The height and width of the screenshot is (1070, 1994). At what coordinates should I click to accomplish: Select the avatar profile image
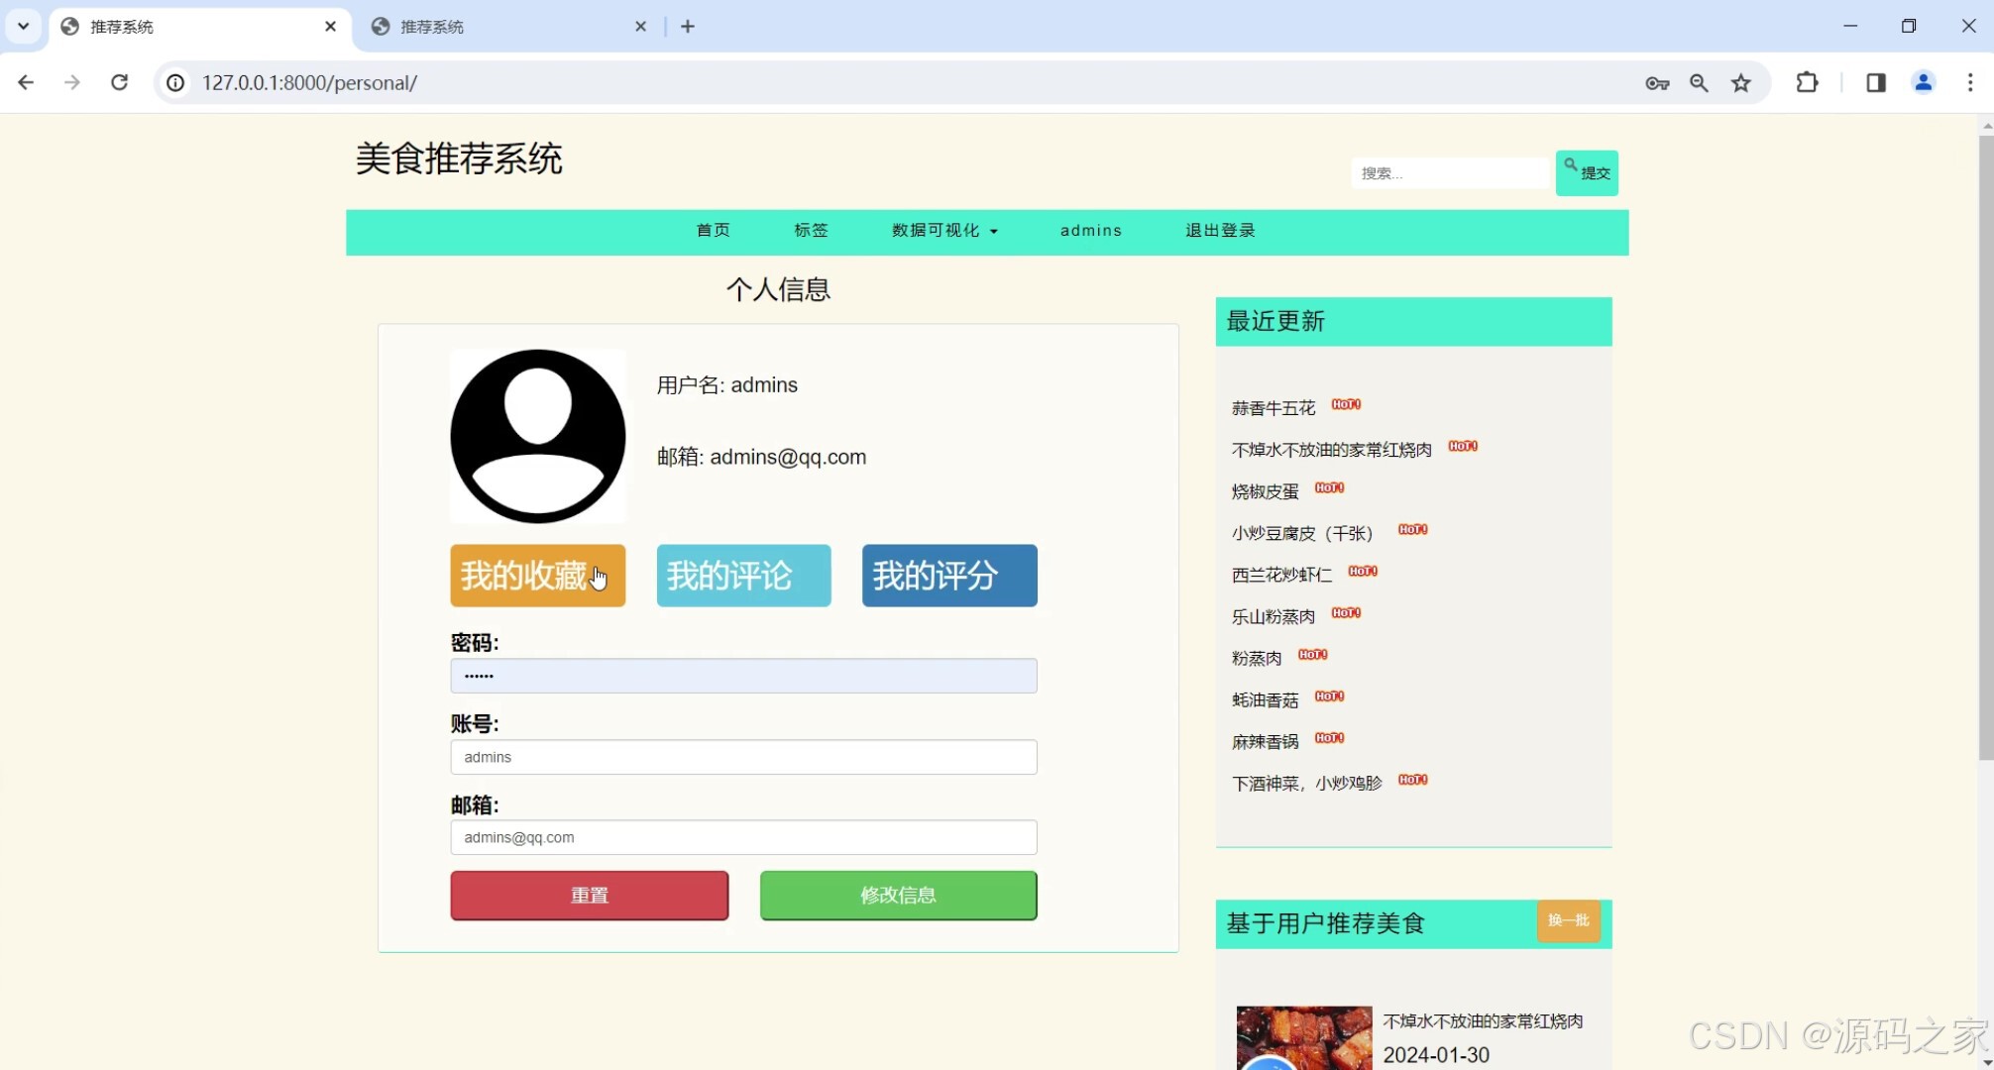[x=538, y=436]
